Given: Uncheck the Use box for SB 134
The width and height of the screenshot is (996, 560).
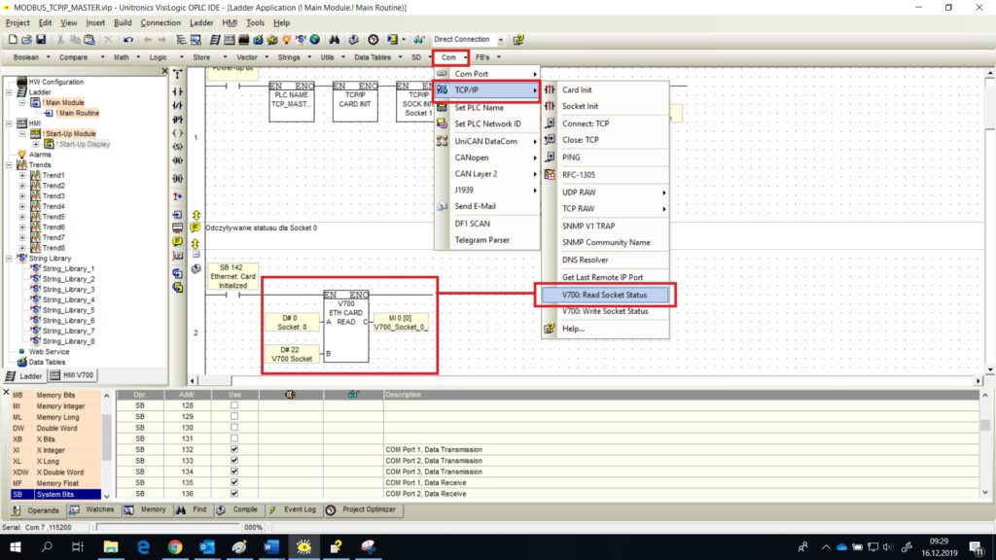Looking at the screenshot, I should 234,472.
